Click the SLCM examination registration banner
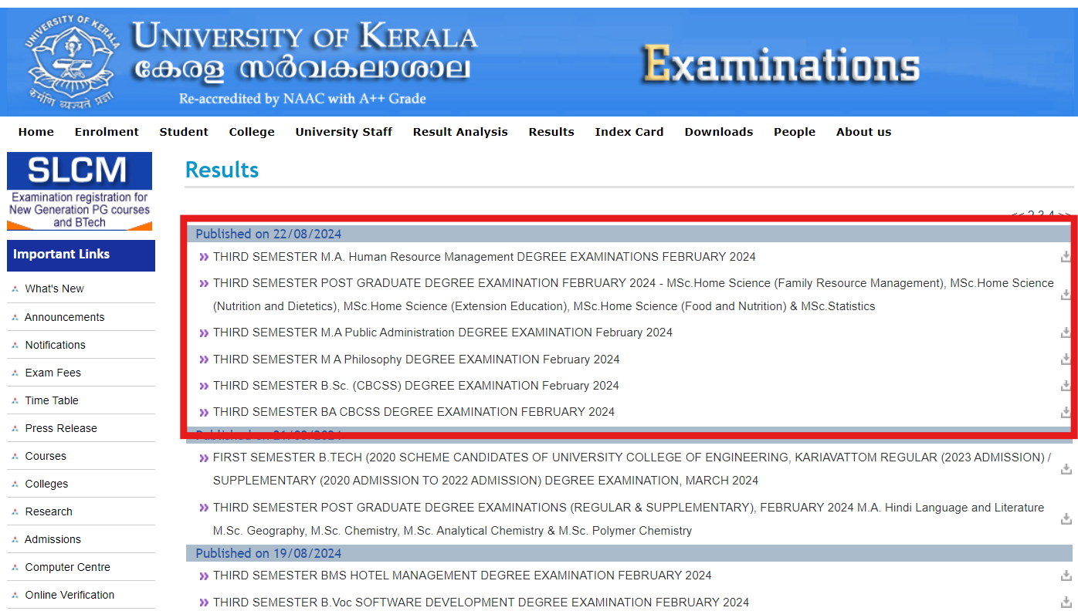This screenshot has width=1078, height=611. tap(80, 191)
